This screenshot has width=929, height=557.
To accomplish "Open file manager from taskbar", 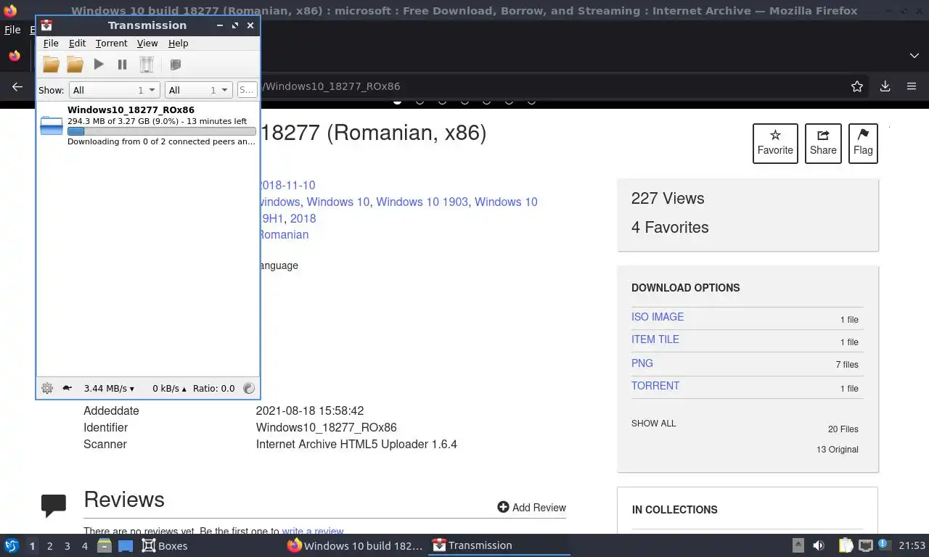I will point(105,545).
